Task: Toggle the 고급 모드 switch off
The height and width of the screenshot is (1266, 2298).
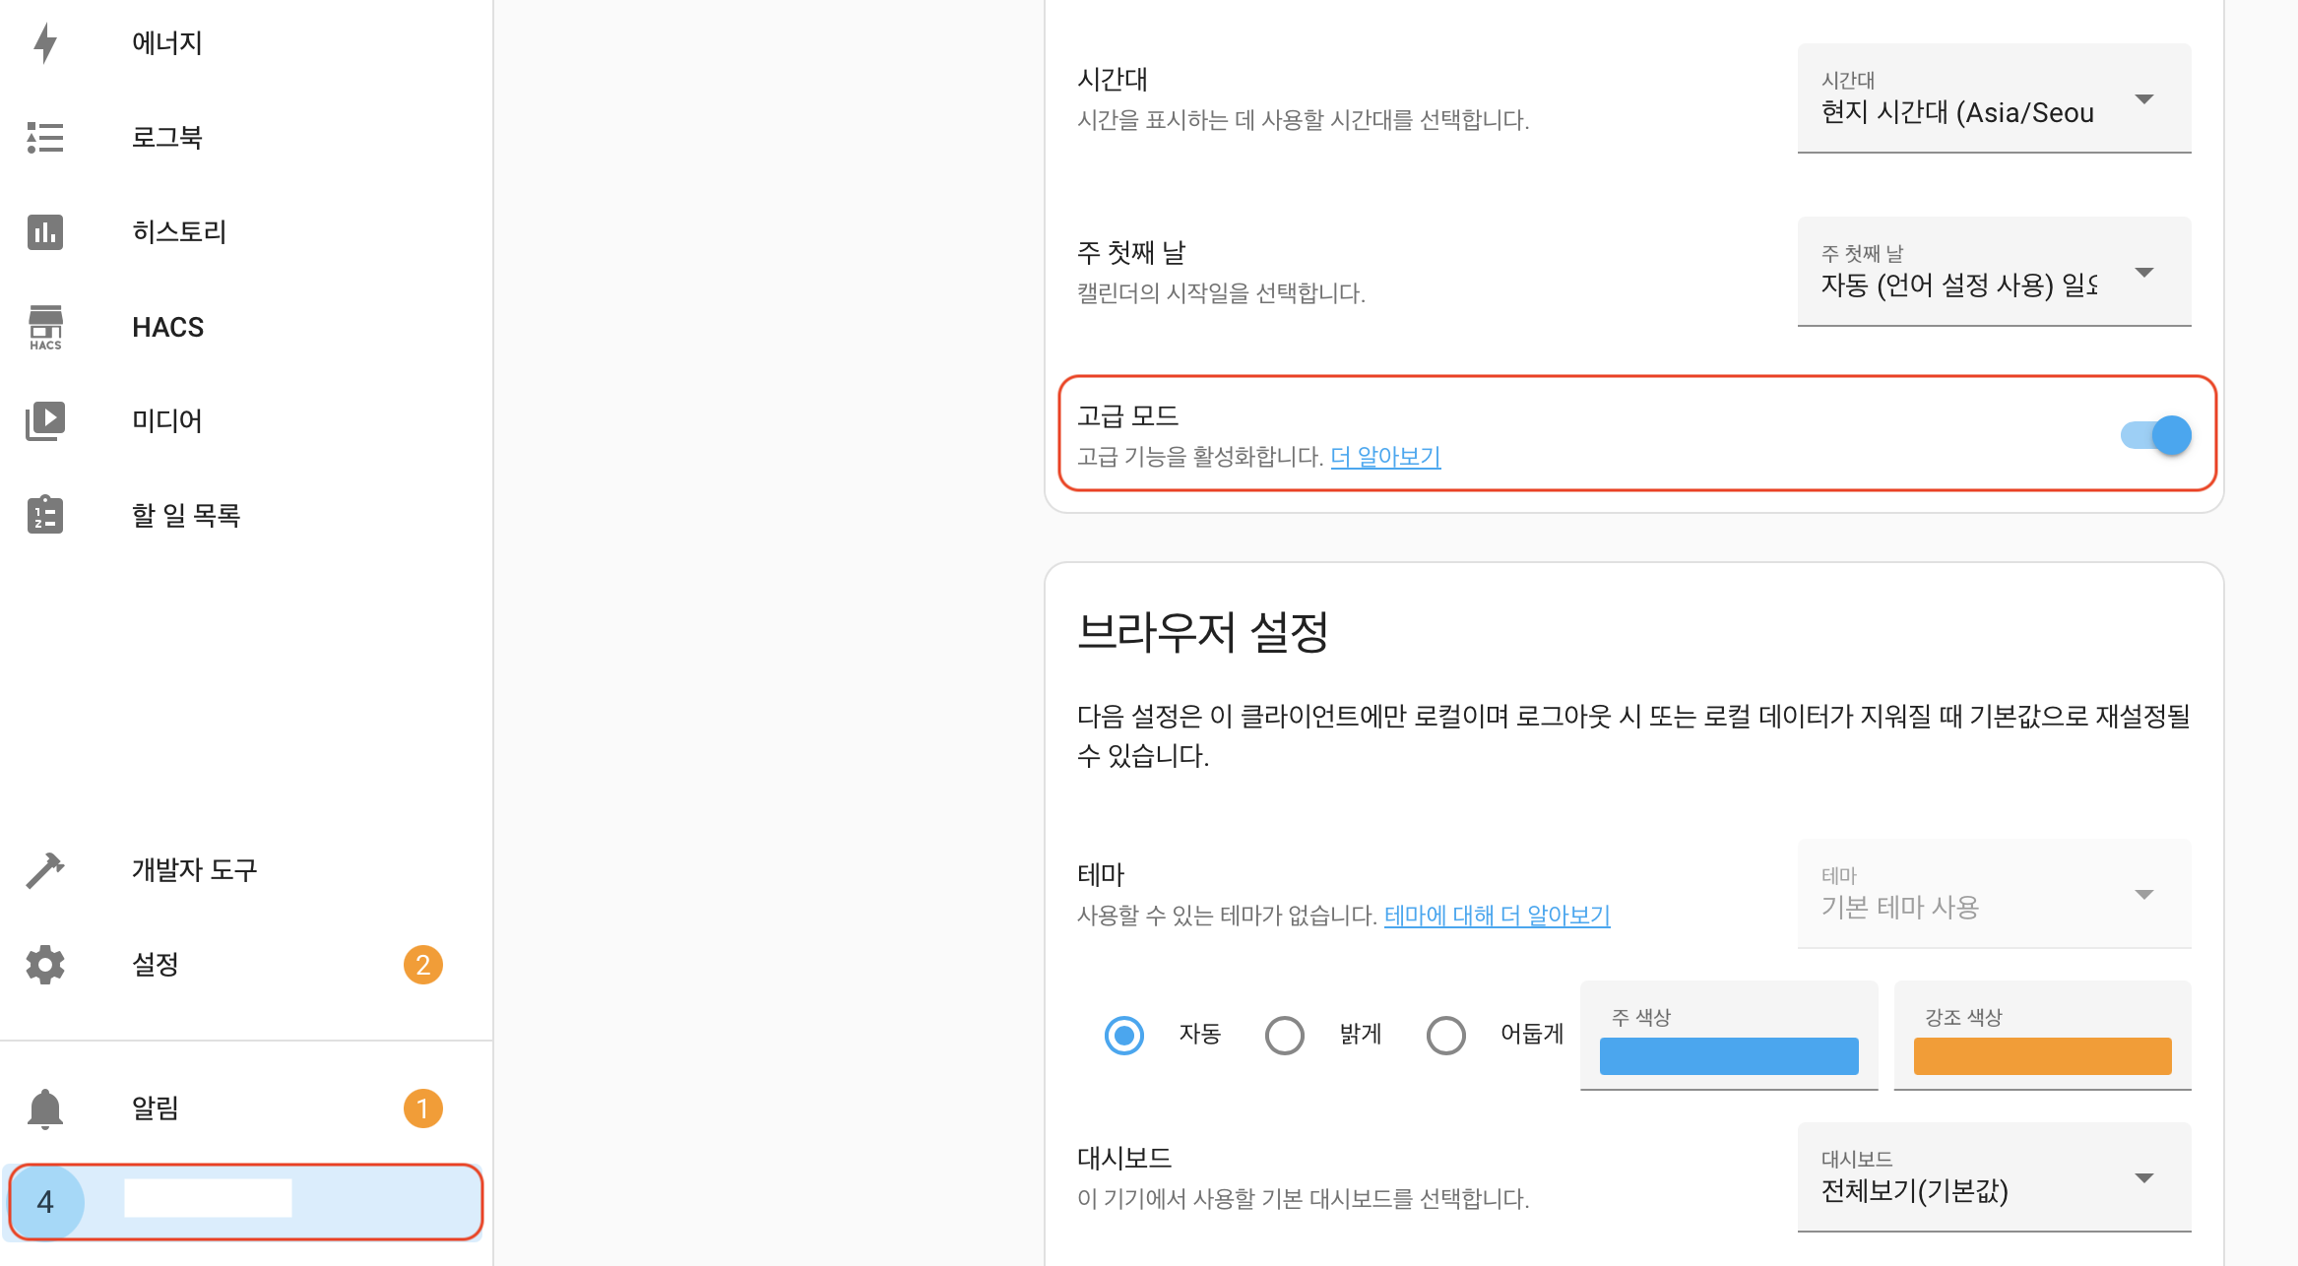Action: tap(2155, 435)
